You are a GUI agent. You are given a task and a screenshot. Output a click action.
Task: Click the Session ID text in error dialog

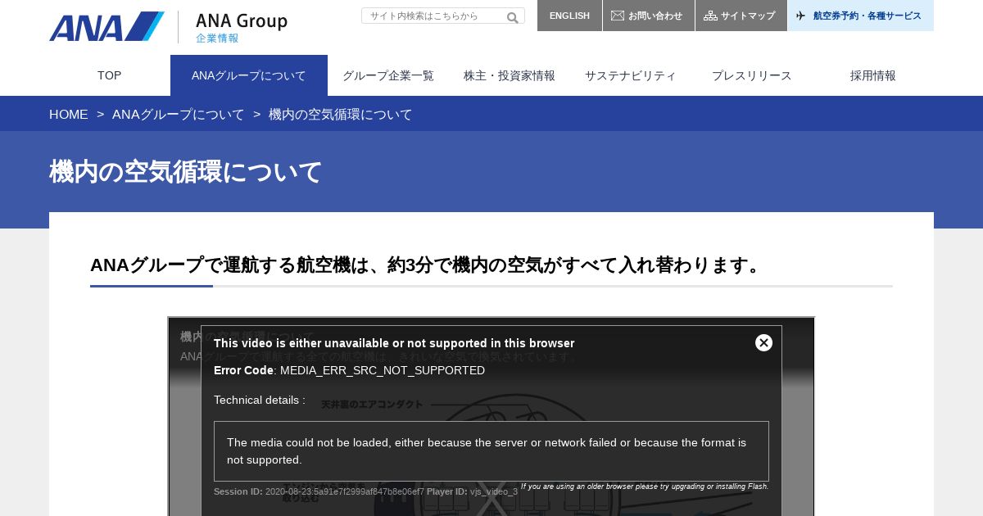[x=319, y=491]
